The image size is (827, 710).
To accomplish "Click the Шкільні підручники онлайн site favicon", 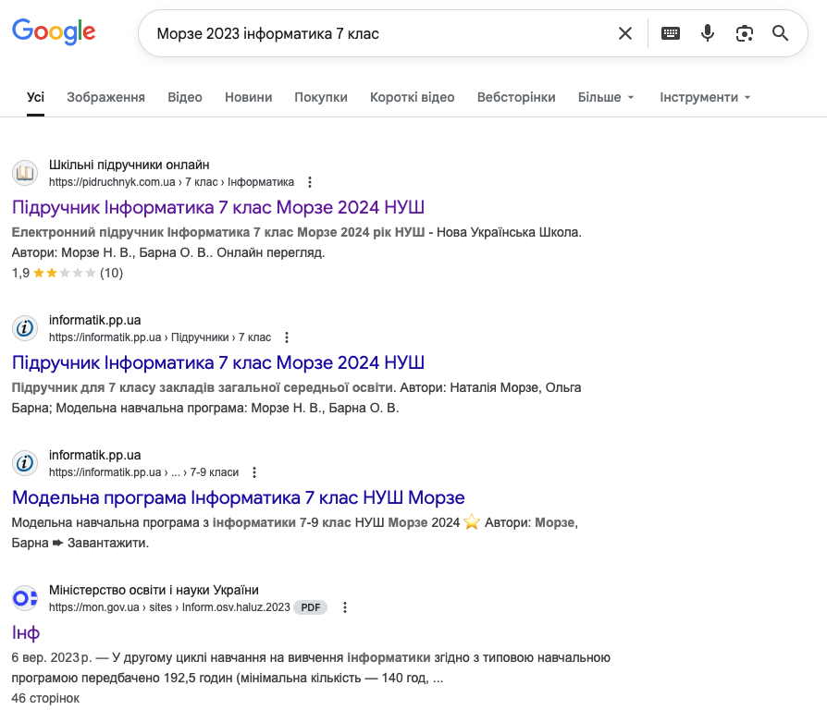I will (x=25, y=173).
